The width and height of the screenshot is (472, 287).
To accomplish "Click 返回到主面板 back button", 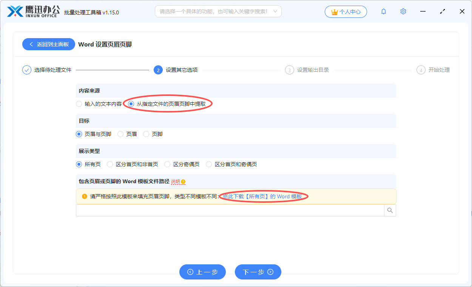I will coord(49,44).
